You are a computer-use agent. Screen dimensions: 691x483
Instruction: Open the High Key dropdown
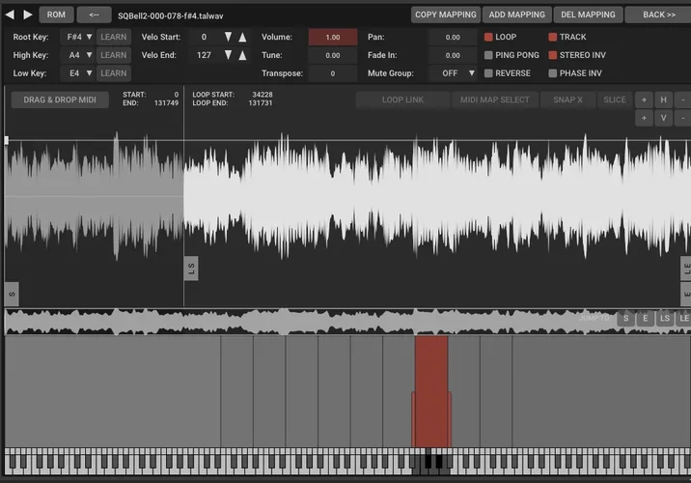(78, 55)
